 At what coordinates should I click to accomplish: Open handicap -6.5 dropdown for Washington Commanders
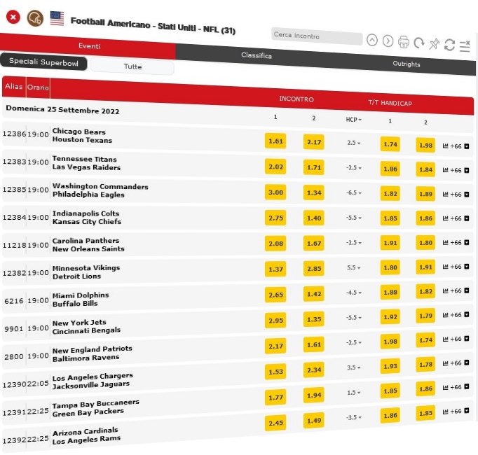(x=354, y=192)
